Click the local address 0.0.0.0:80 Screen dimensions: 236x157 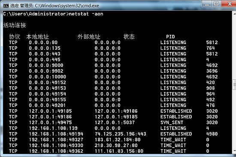pos(43,42)
